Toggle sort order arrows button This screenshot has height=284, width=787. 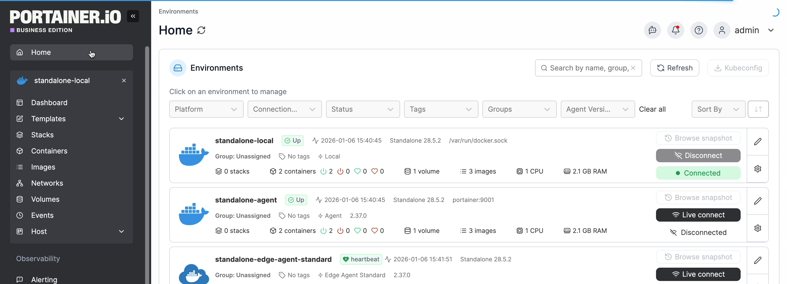[758, 109]
